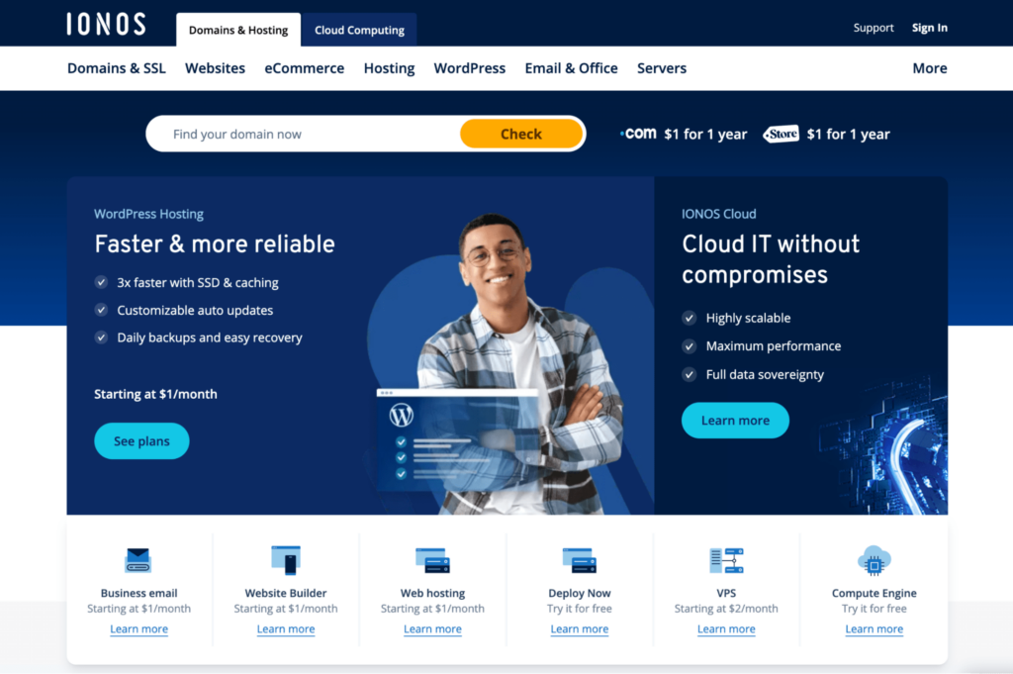Viewport: 1013px width, 674px height.
Task: Click the Cloud IT without compromises heading
Action: click(x=771, y=259)
